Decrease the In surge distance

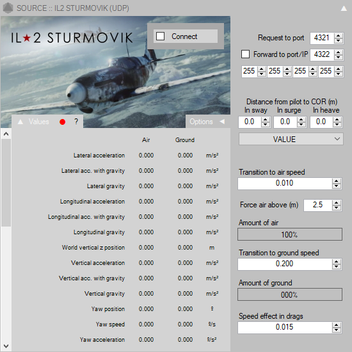[x=301, y=125]
